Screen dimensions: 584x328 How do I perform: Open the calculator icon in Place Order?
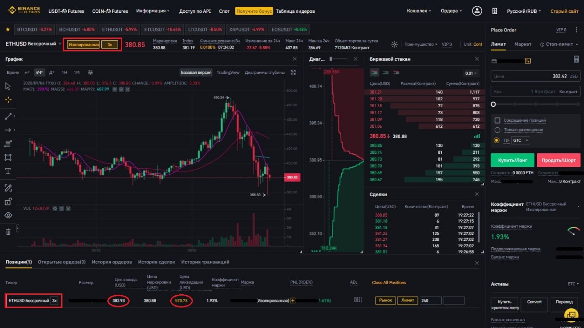pos(576,59)
